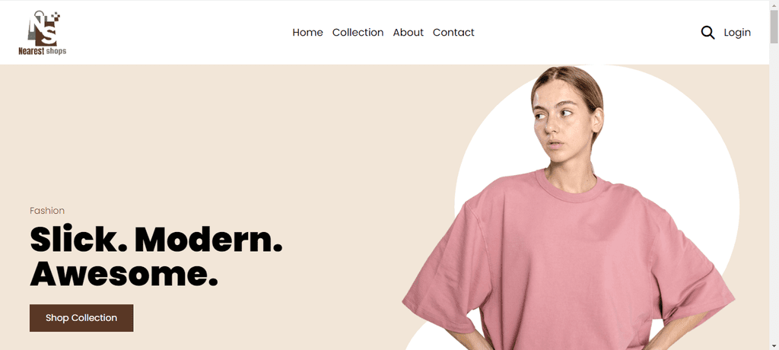Click the scrollbar down arrow
This screenshot has width=779, height=350.
coord(774,345)
